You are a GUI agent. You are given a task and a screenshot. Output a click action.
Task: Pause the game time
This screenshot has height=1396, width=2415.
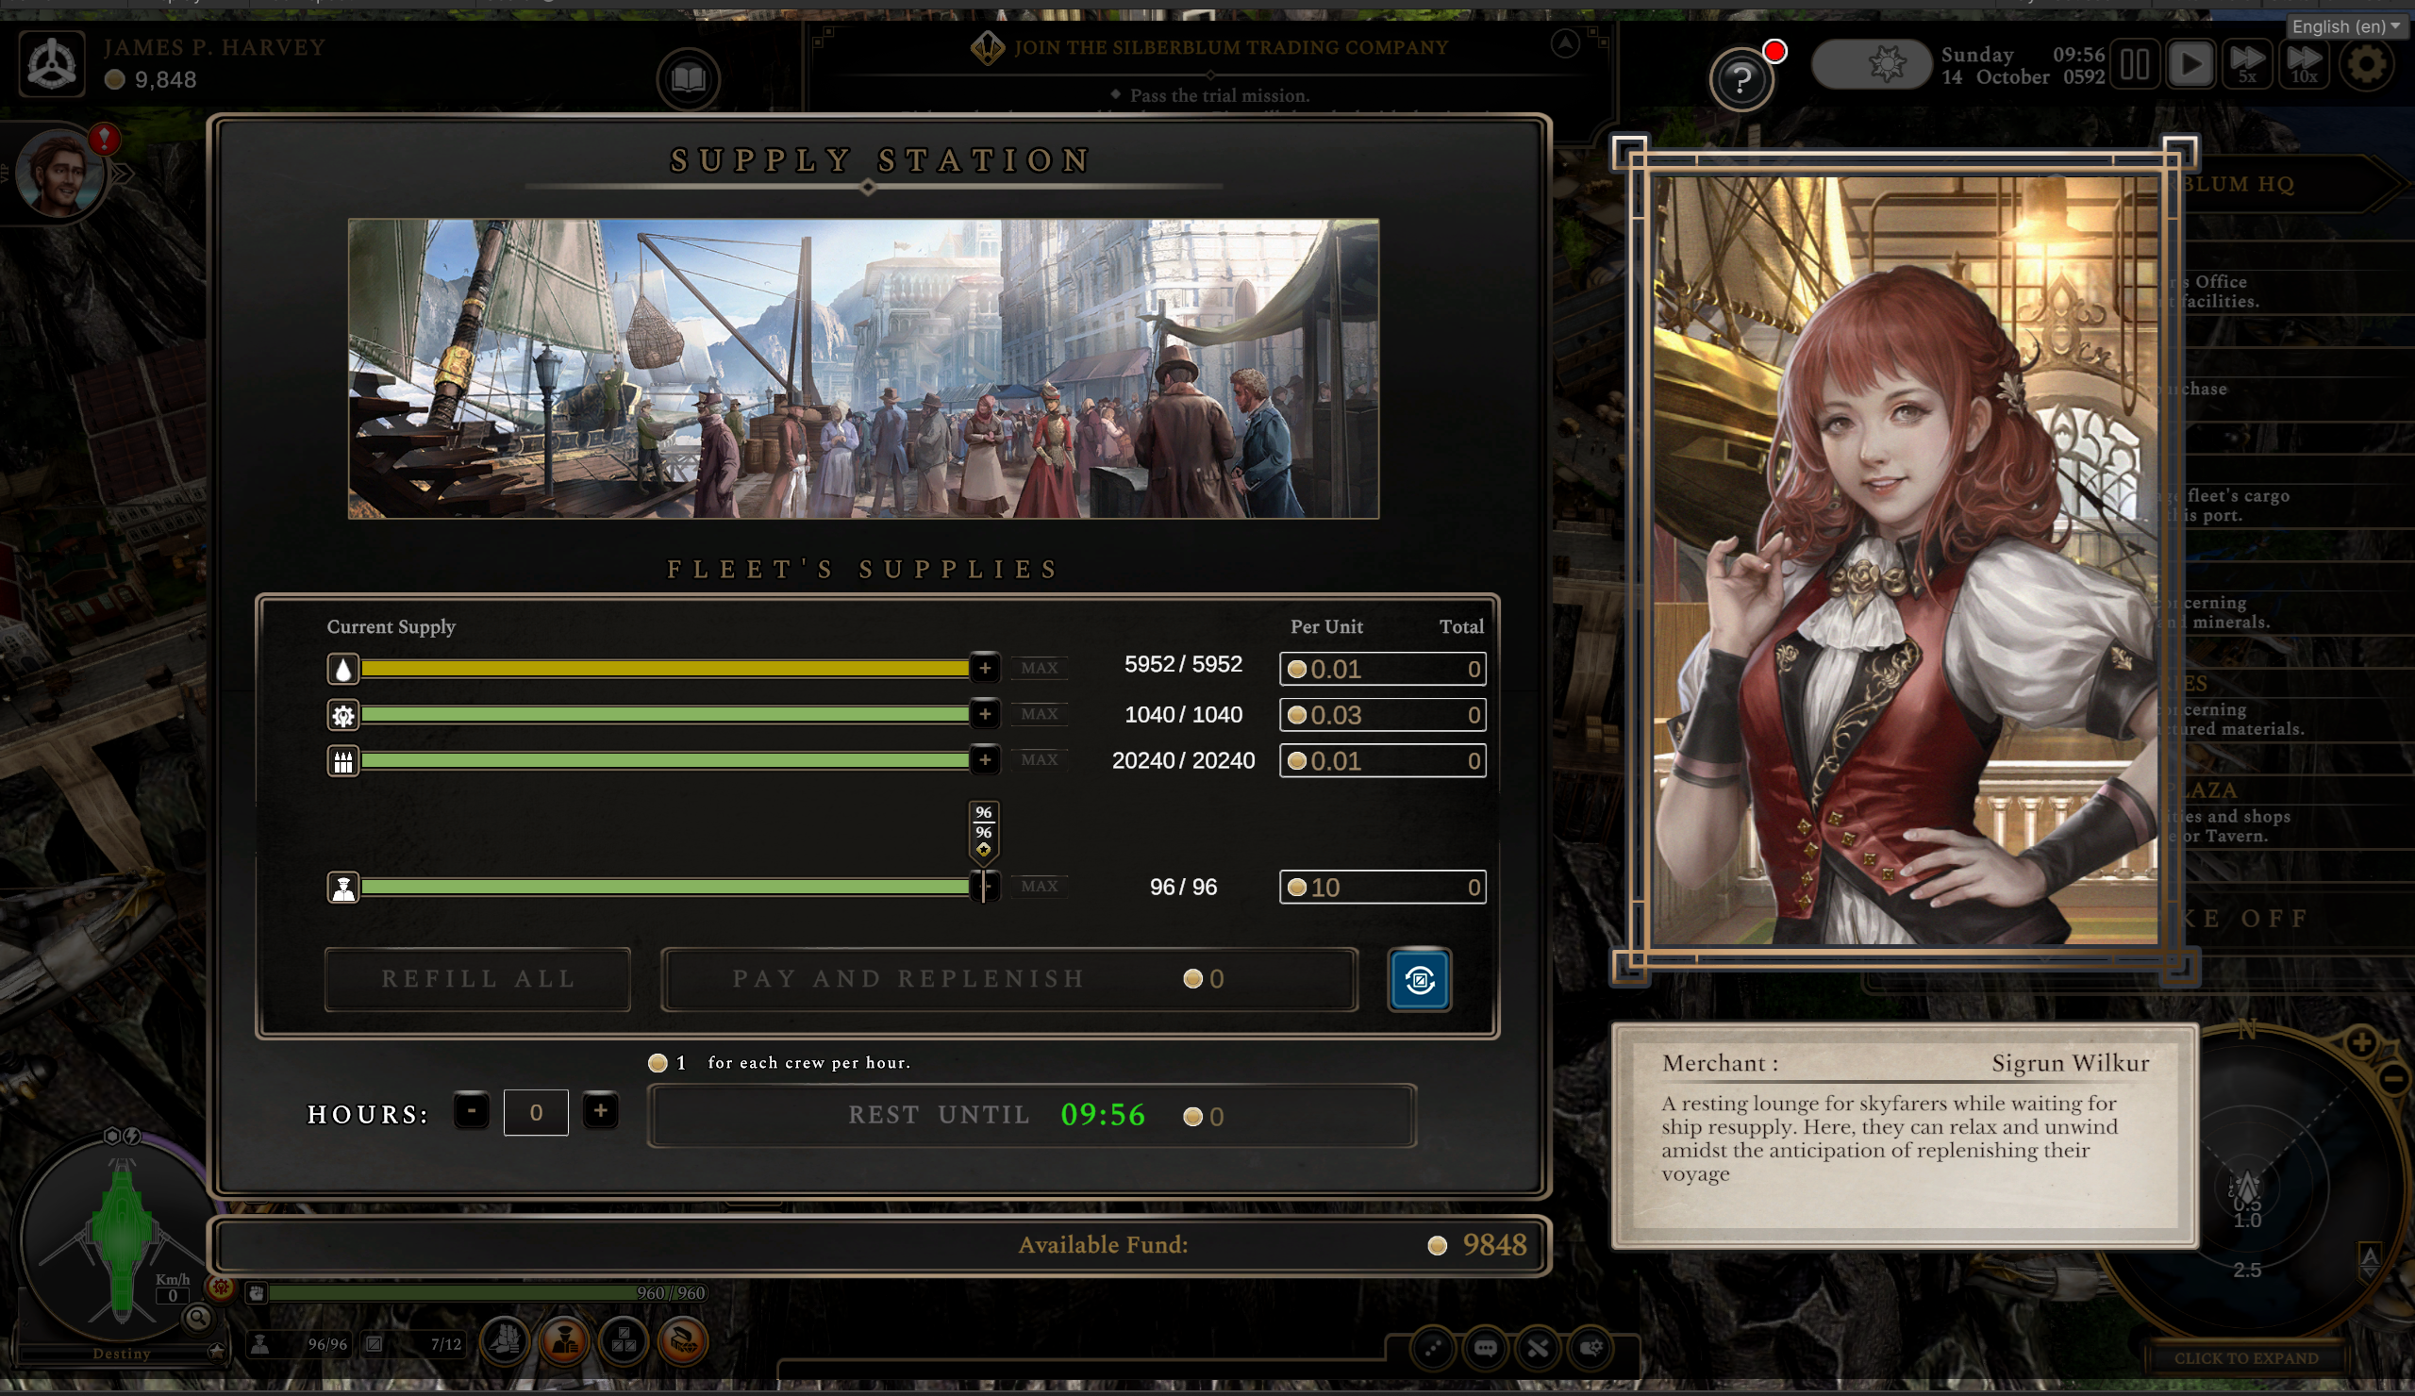(x=2134, y=65)
